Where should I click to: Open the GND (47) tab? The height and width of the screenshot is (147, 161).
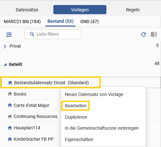[x=89, y=21]
